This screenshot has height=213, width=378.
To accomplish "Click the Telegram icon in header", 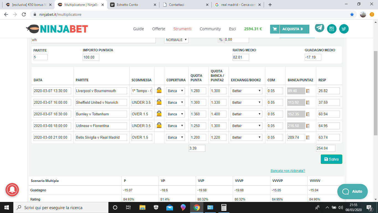I will [320, 27].
